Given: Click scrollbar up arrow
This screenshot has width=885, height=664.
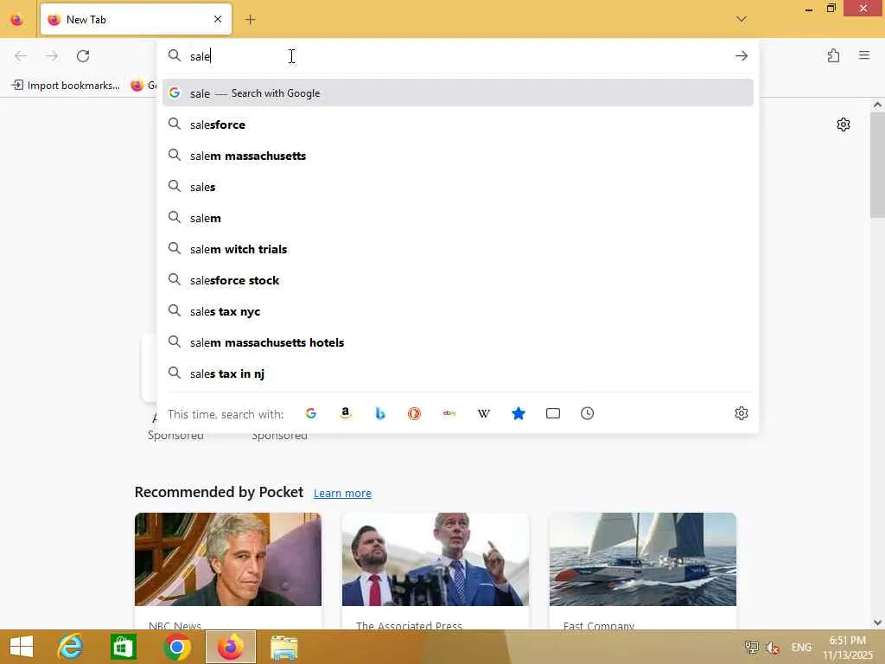Looking at the screenshot, I should click(877, 105).
